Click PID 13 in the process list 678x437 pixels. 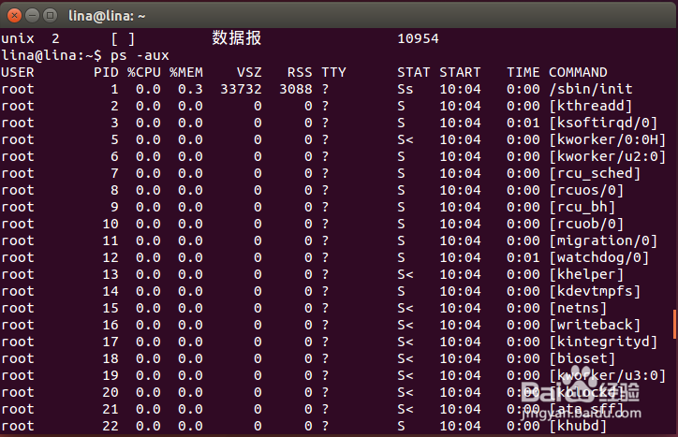[x=111, y=274]
